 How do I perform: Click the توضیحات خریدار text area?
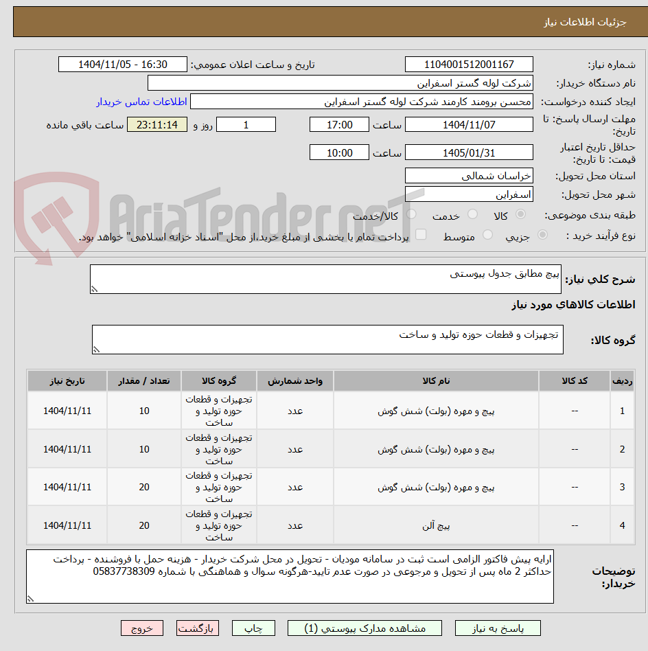point(290,577)
